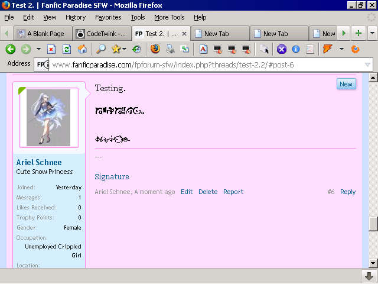This screenshot has height=284, width=378.
Task: Reply to the post via Reply link
Action: [348, 192]
